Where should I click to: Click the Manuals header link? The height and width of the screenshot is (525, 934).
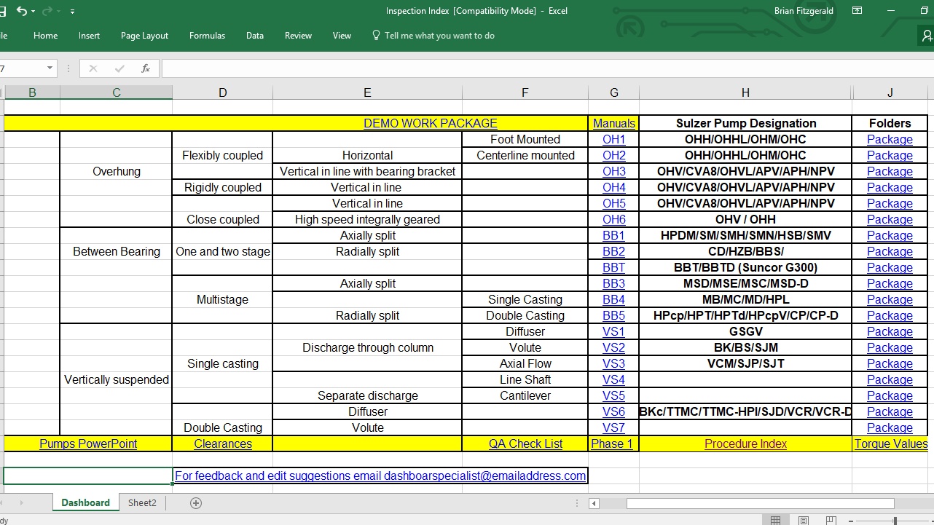coord(614,124)
